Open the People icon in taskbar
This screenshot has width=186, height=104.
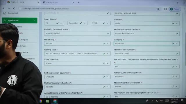coord(147,101)
